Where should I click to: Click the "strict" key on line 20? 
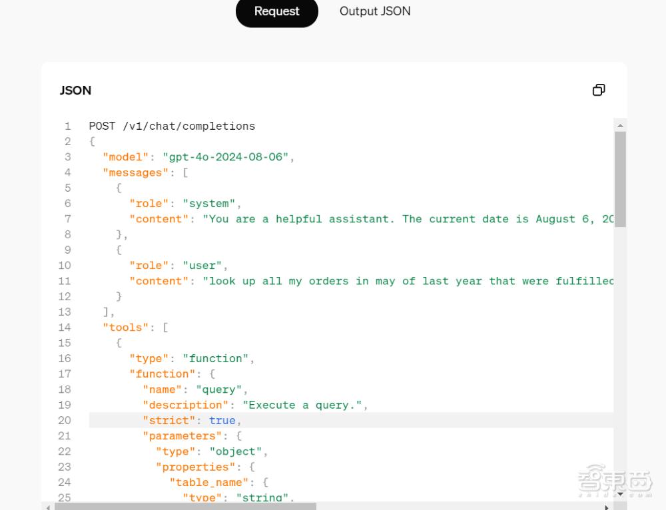(168, 421)
